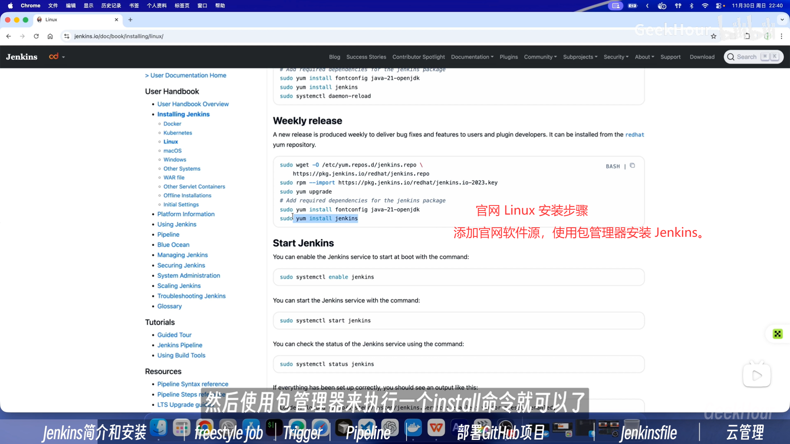Open the site information icon in address bar
790x444 pixels.
(67, 36)
